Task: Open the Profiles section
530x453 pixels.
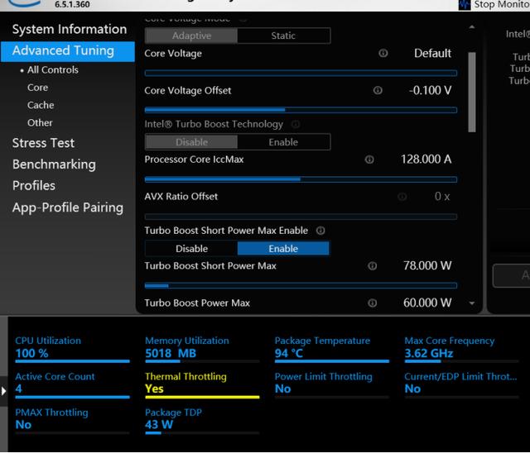Action: pos(34,185)
